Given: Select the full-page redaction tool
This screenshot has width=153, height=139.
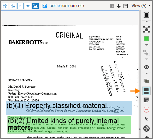Looking at the screenshot, I should click(x=146, y=29).
